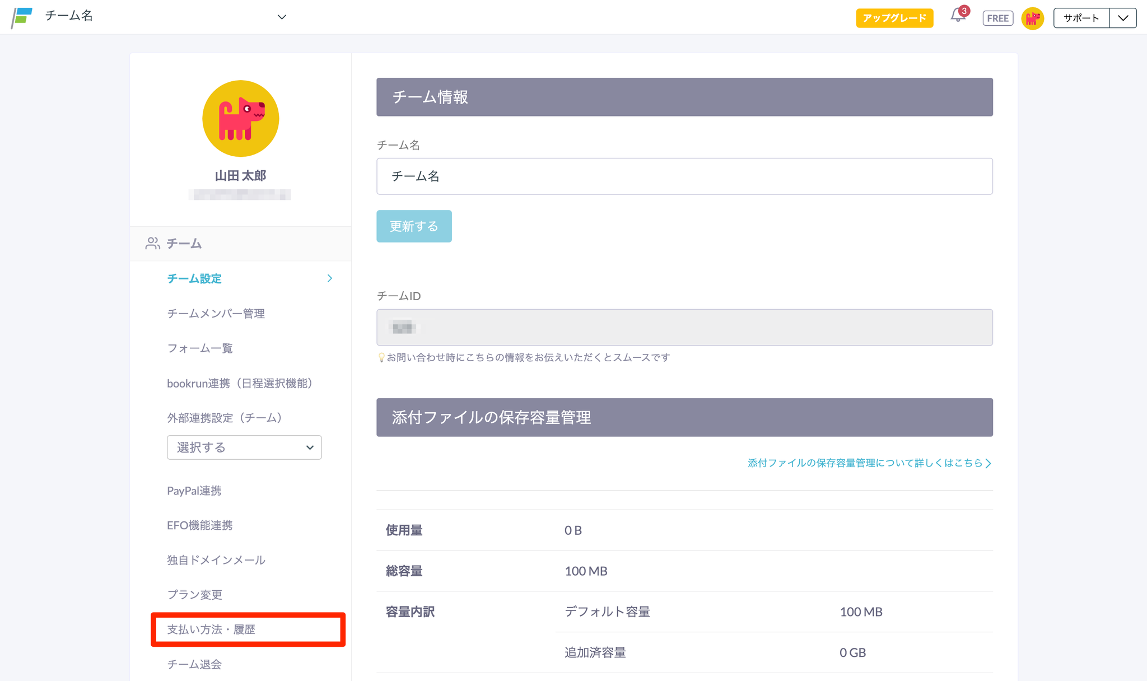Open the サポート dropdown arrow
The height and width of the screenshot is (681, 1147).
(x=1123, y=18)
